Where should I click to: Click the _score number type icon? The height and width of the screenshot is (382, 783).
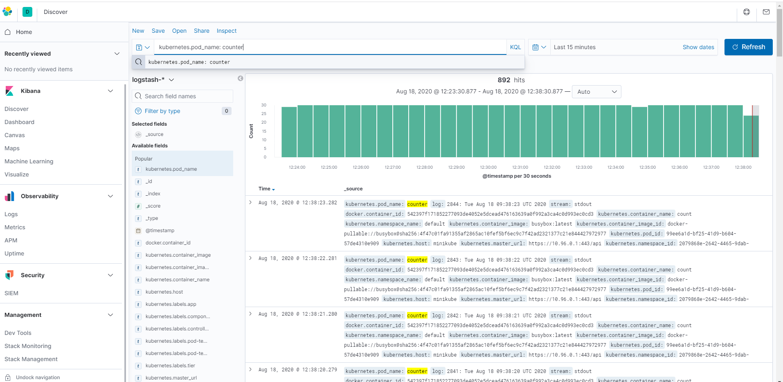[x=138, y=206]
